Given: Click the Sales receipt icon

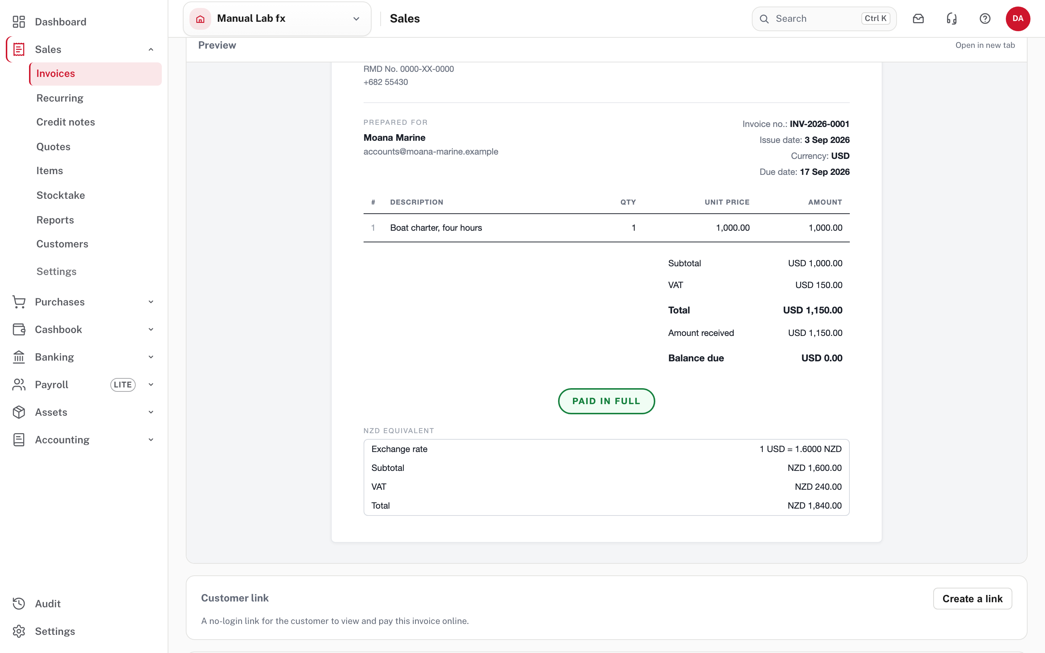Looking at the screenshot, I should click(x=19, y=49).
